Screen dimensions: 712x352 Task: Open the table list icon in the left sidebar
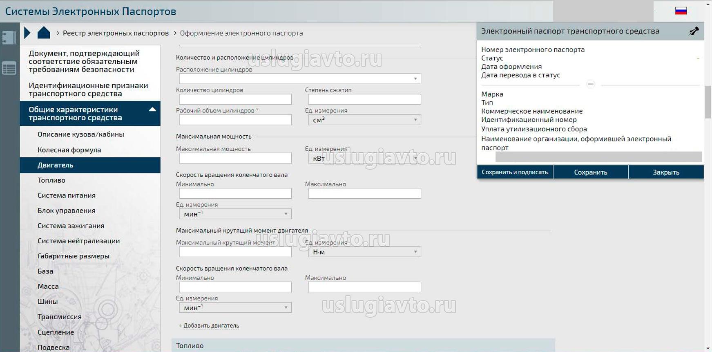tap(9, 68)
